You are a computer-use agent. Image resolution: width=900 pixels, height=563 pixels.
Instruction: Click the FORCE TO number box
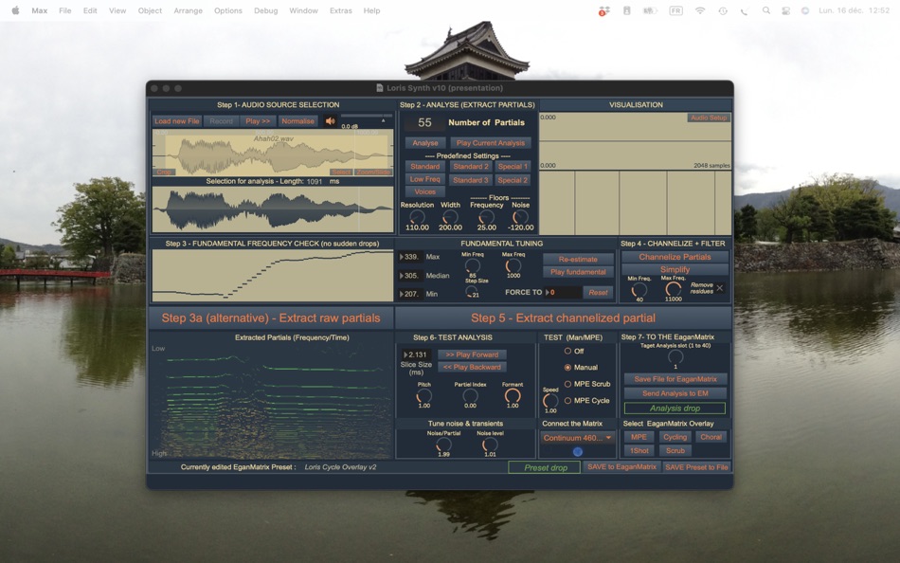click(x=563, y=293)
